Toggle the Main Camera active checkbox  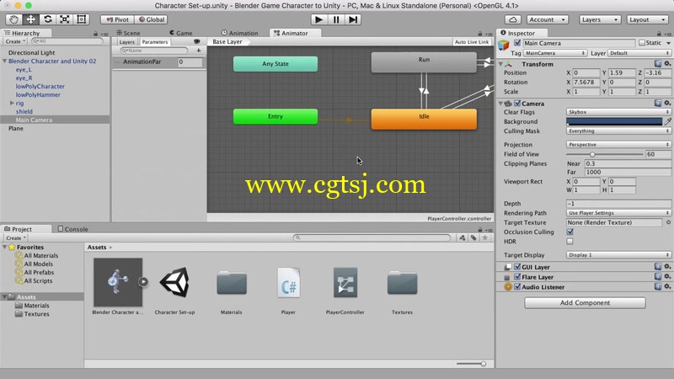[x=517, y=43]
